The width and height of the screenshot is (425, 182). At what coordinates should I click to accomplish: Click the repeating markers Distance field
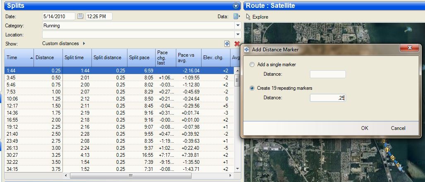tap(328, 98)
